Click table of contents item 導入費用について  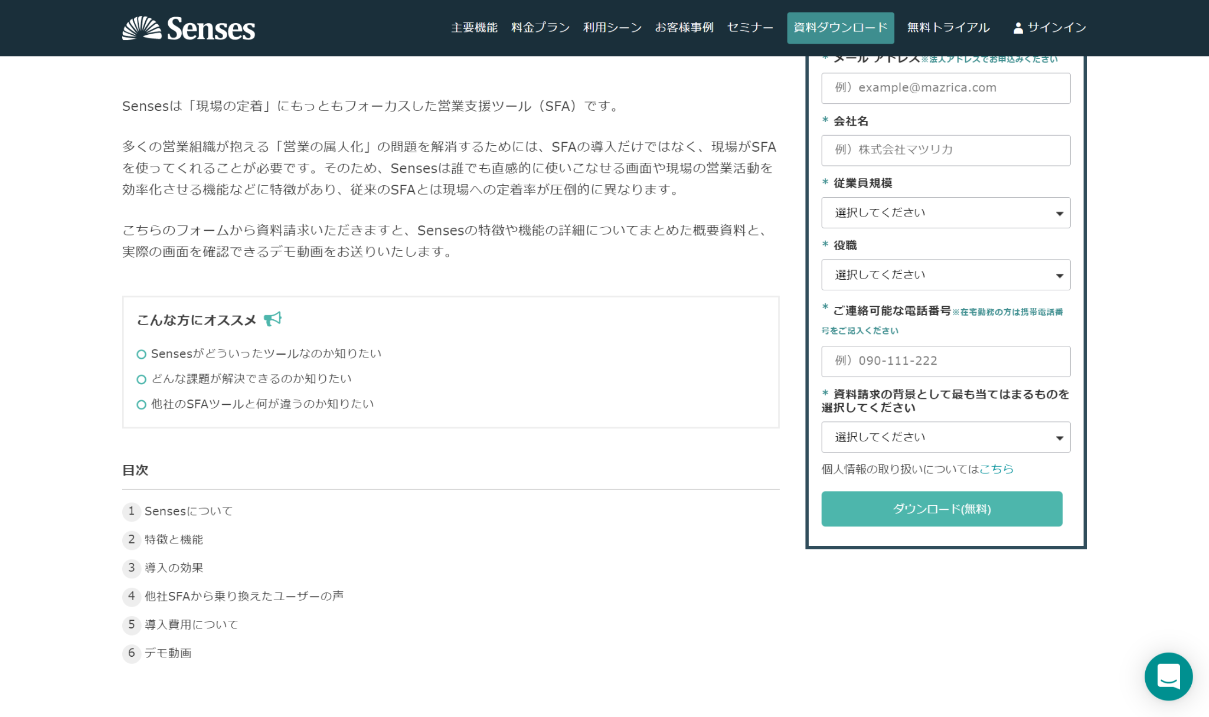(x=191, y=624)
